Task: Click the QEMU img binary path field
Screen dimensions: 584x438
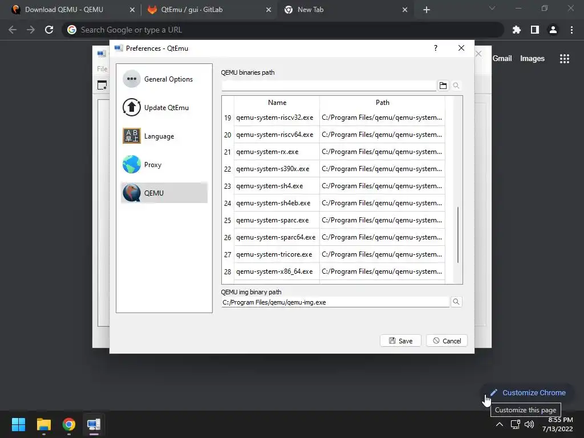Action: [335, 302]
